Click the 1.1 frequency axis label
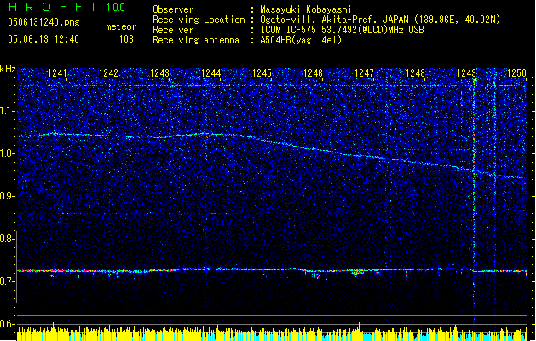The image size is (536, 341). pyautogui.click(x=8, y=111)
